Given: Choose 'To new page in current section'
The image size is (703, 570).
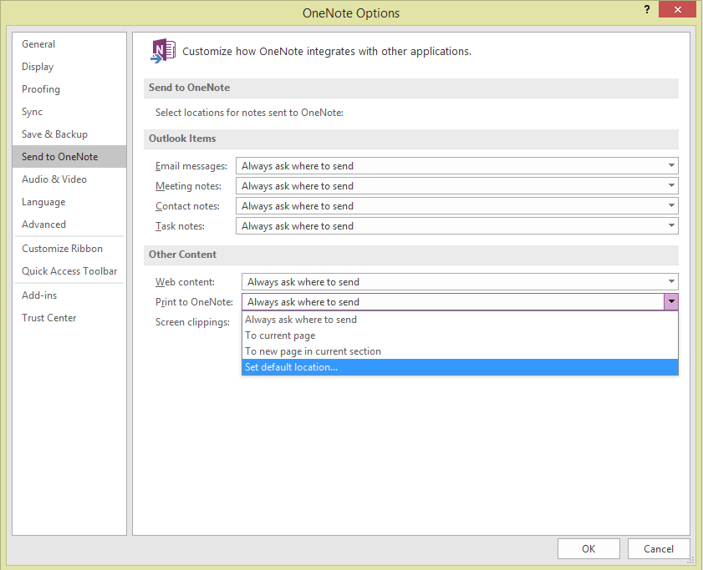Looking at the screenshot, I should pos(460,351).
